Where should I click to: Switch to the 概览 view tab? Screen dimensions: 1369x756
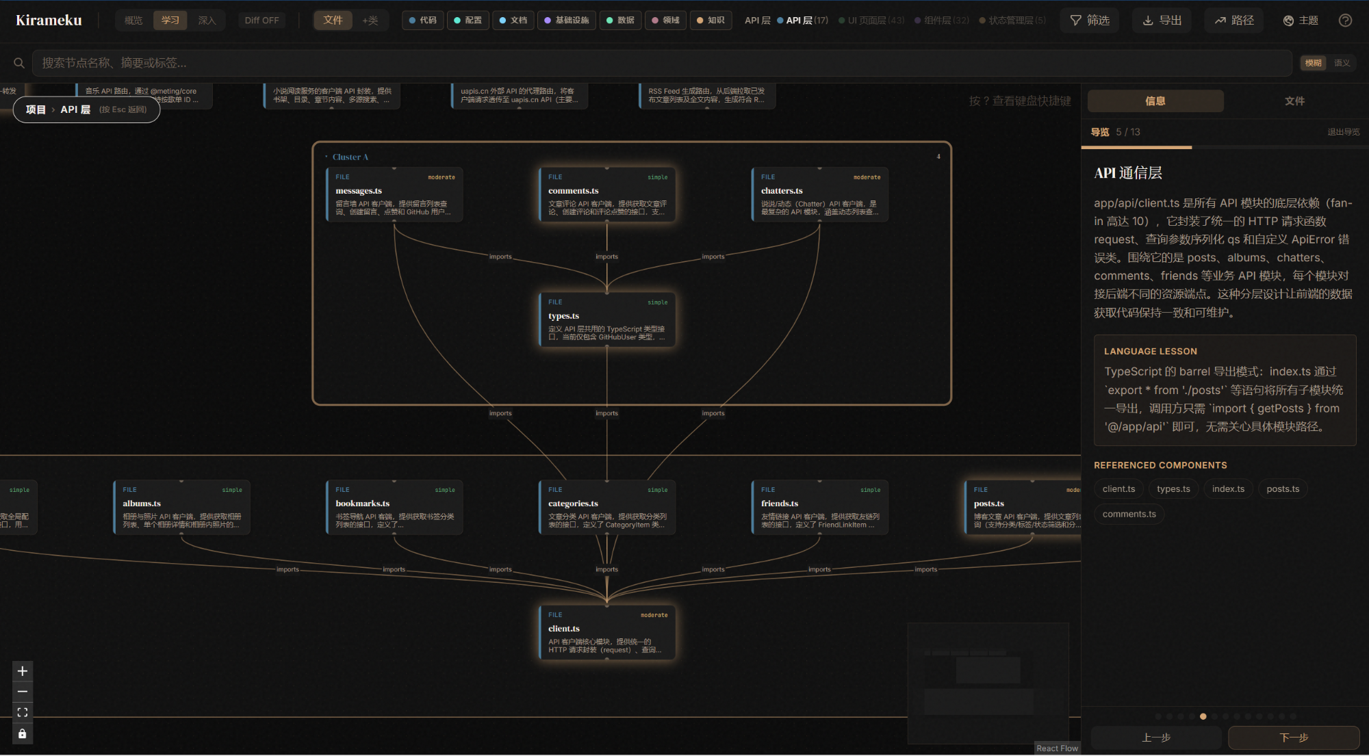[x=133, y=21]
